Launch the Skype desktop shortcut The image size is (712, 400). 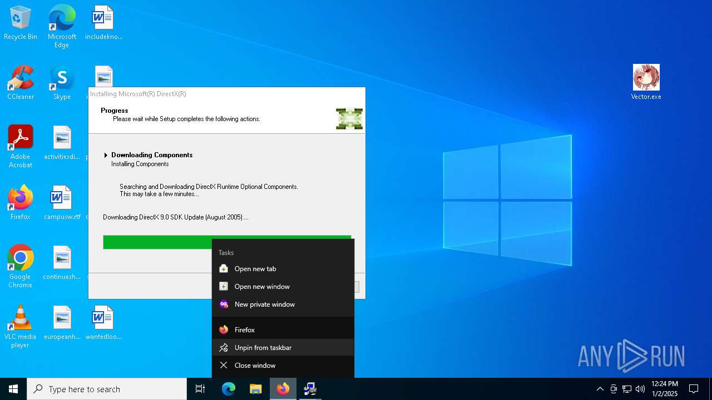(x=62, y=83)
